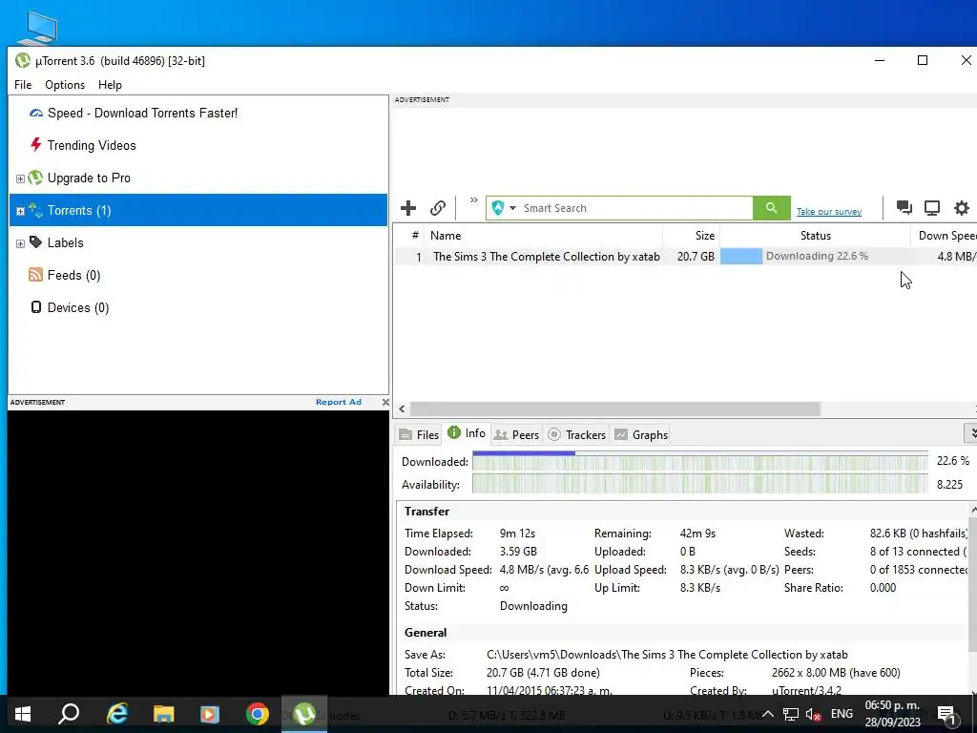The height and width of the screenshot is (733, 977).
Task: Click the Downloading 22.6 % progress bar
Action: pos(815,256)
